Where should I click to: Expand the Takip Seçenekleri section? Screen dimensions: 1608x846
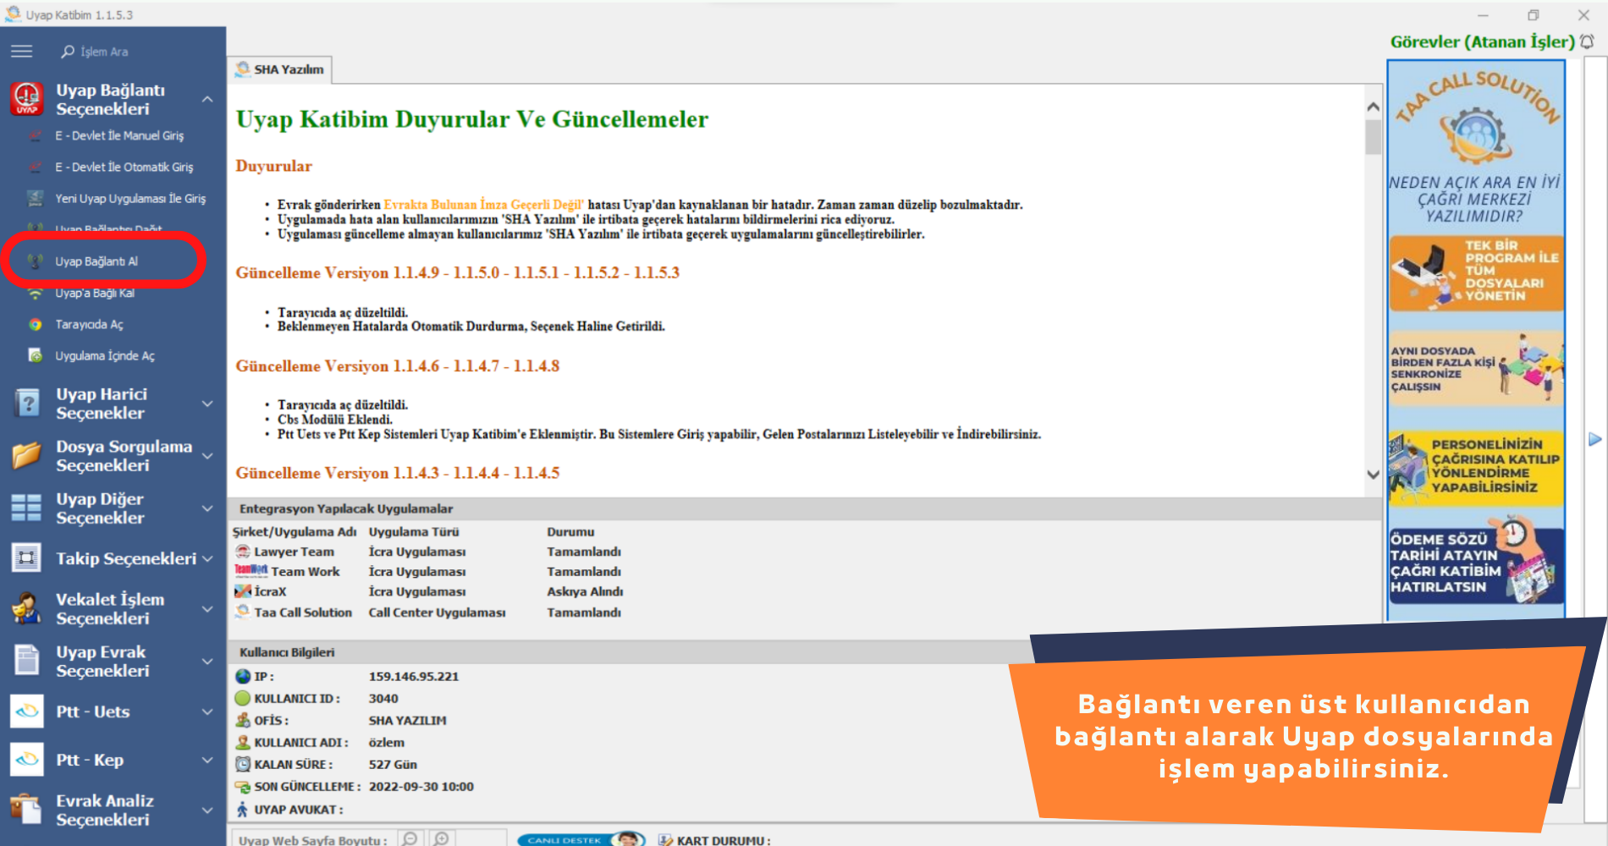(207, 558)
